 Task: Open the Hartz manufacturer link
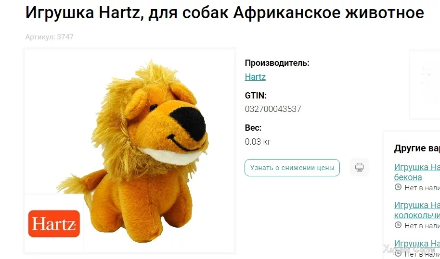tap(255, 77)
